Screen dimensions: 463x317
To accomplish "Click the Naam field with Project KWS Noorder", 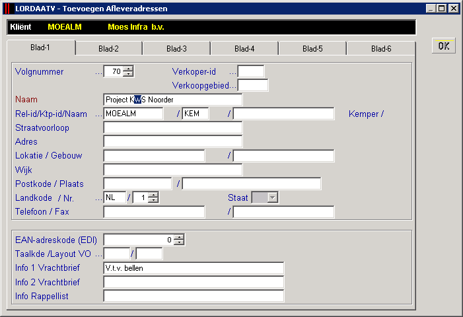I will pos(173,100).
